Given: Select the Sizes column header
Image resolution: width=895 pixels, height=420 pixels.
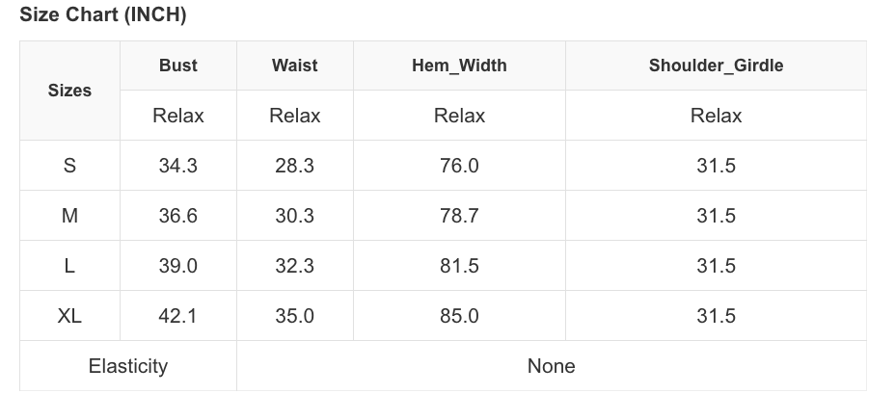Looking at the screenshot, I should tap(69, 91).
